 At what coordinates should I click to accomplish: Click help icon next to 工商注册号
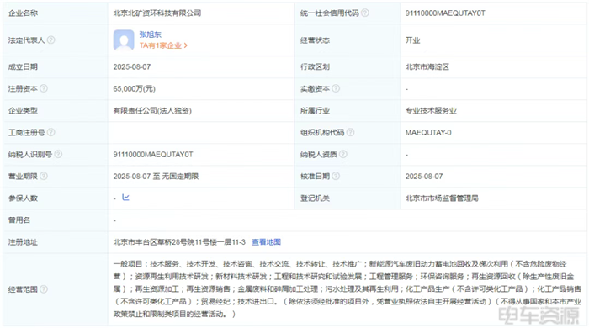click(x=51, y=132)
